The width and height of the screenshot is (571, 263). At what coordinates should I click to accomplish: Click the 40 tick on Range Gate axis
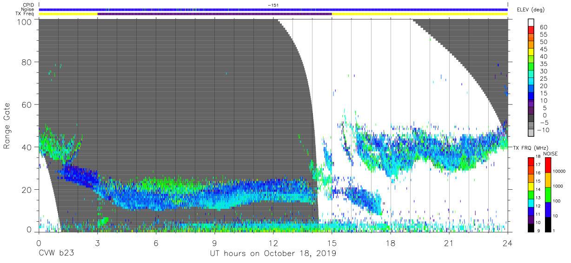(x=27, y=147)
